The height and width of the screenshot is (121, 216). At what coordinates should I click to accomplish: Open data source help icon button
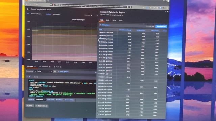(55, 72)
